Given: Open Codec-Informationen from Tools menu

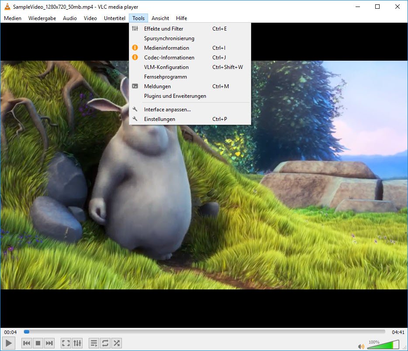Looking at the screenshot, I should [x=169, y=58].
